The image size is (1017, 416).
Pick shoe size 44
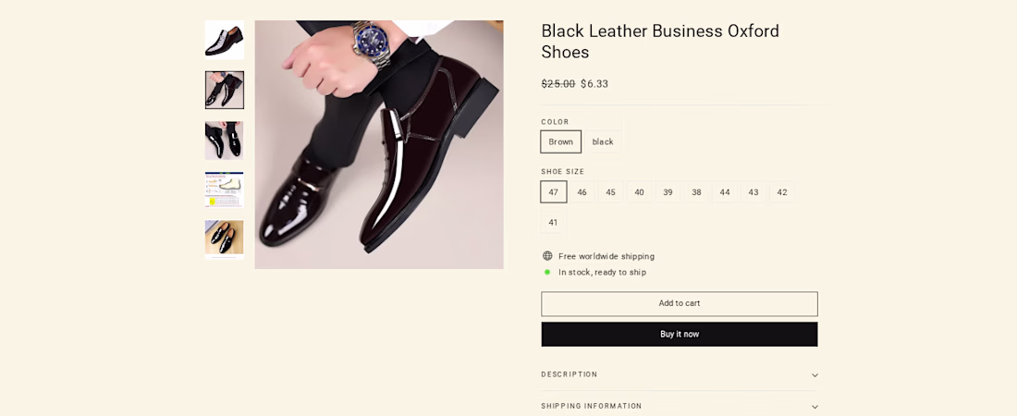pos(725,192)
